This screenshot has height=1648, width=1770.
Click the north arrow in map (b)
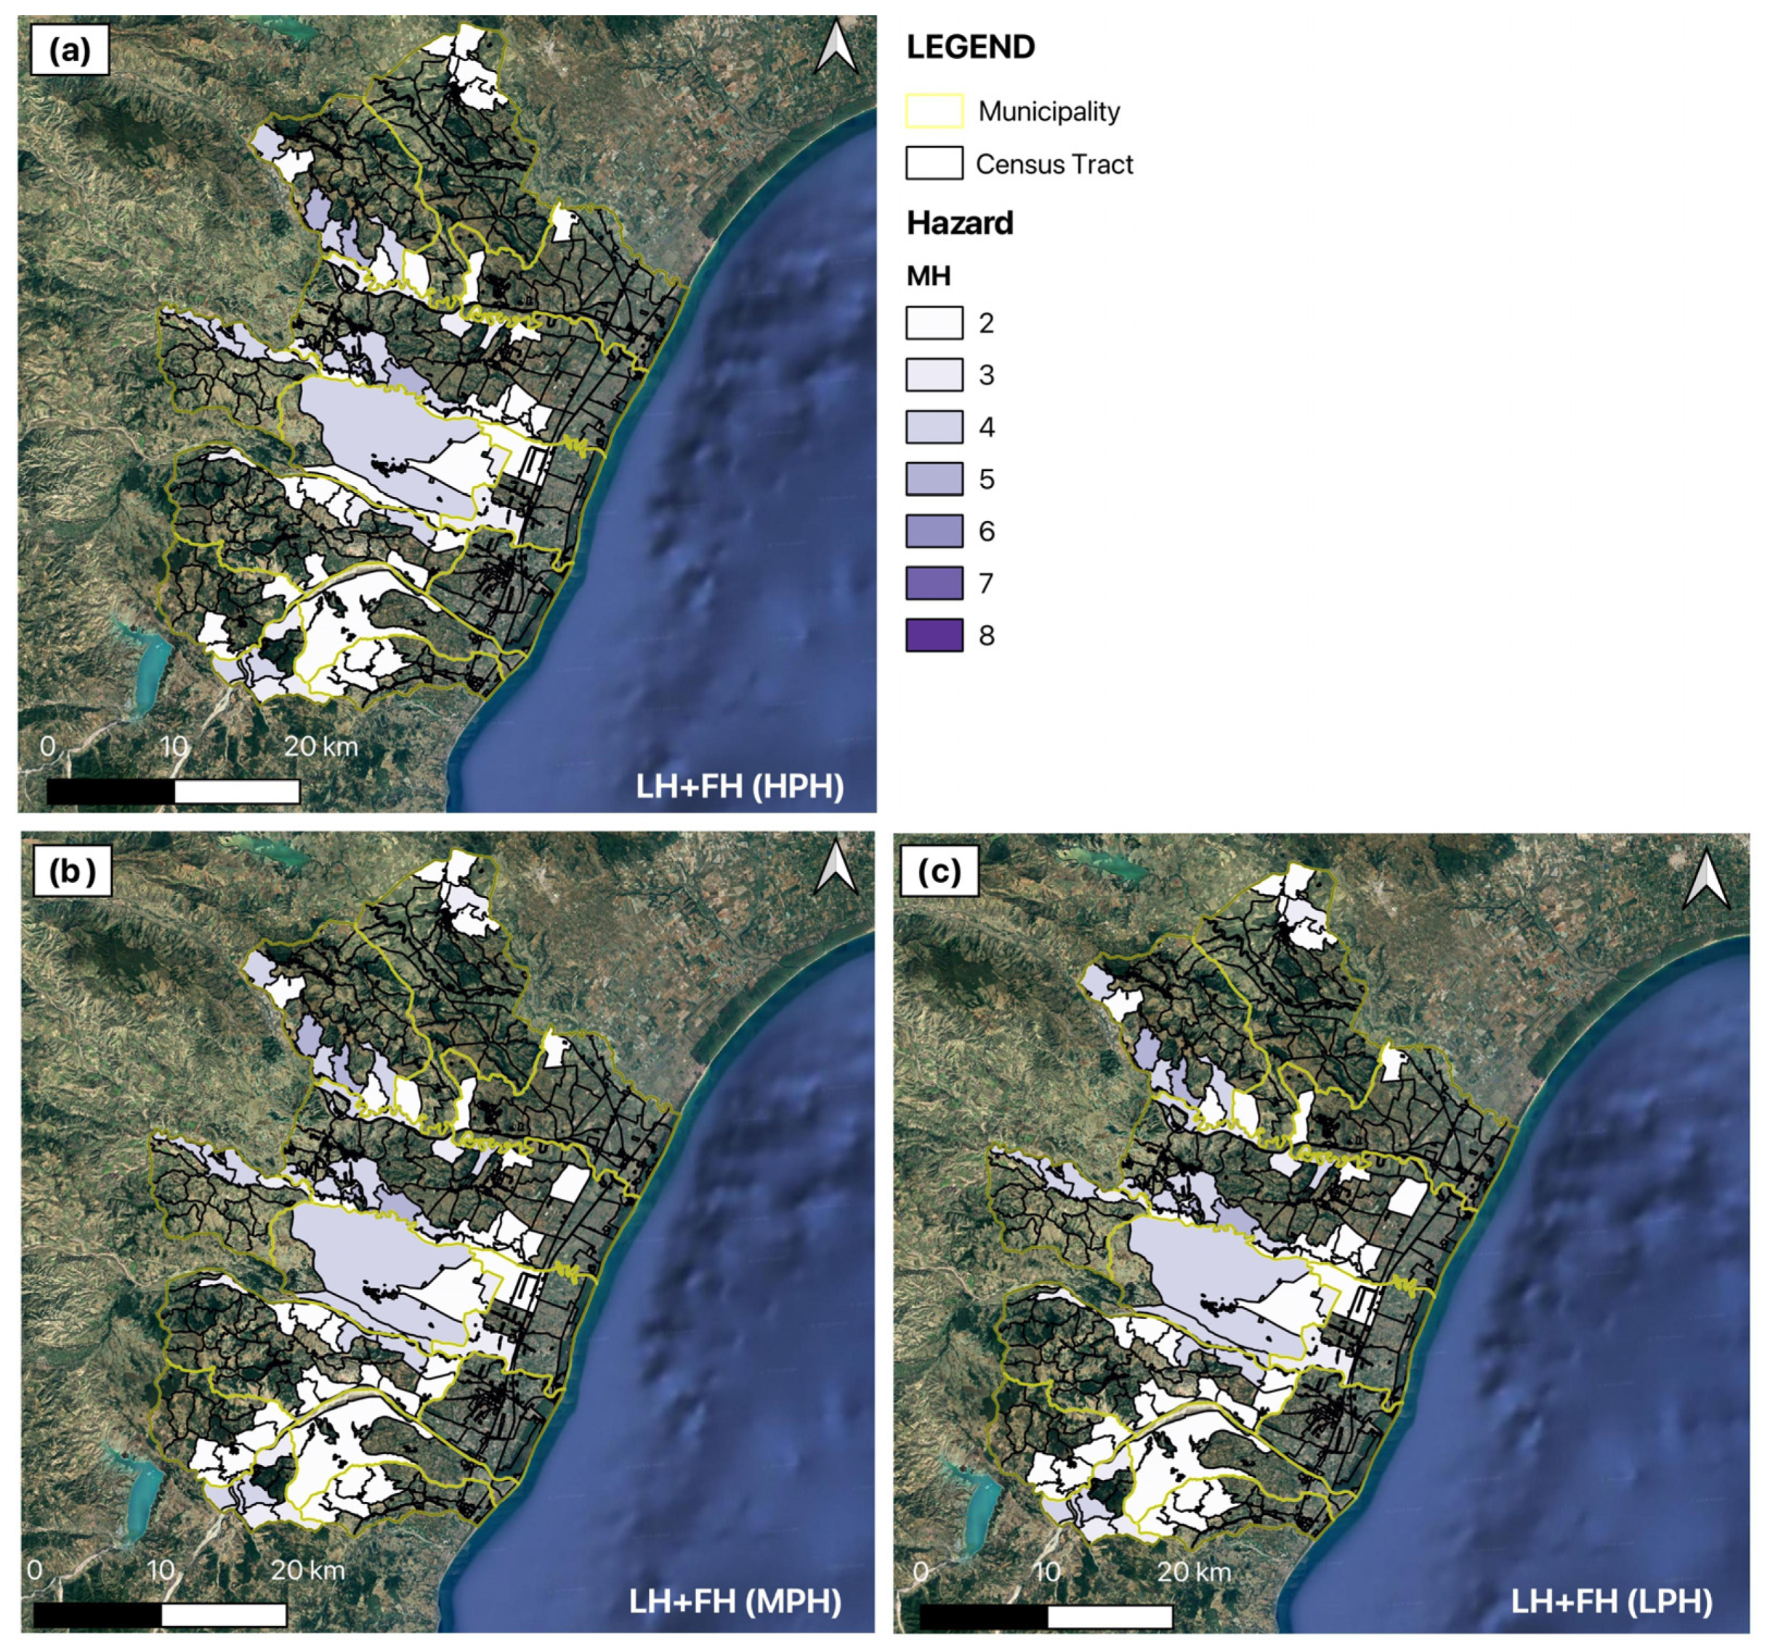tap(836, 869)
